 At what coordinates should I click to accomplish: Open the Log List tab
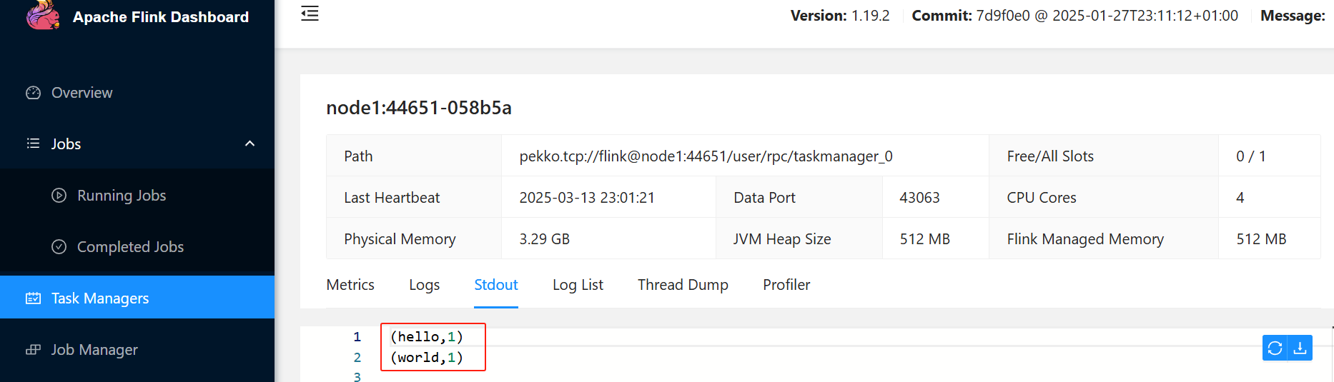[x=578, y=285]
